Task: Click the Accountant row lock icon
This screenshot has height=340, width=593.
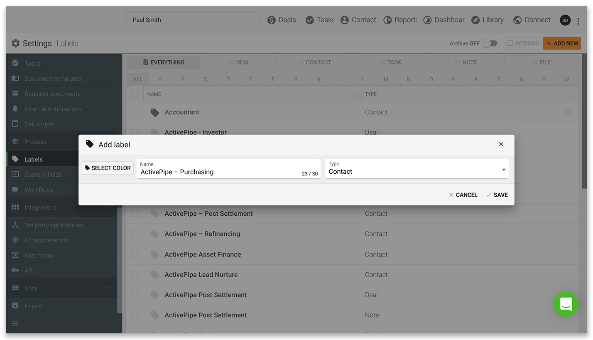Action: pyautogui.click(x=568, y=112)
